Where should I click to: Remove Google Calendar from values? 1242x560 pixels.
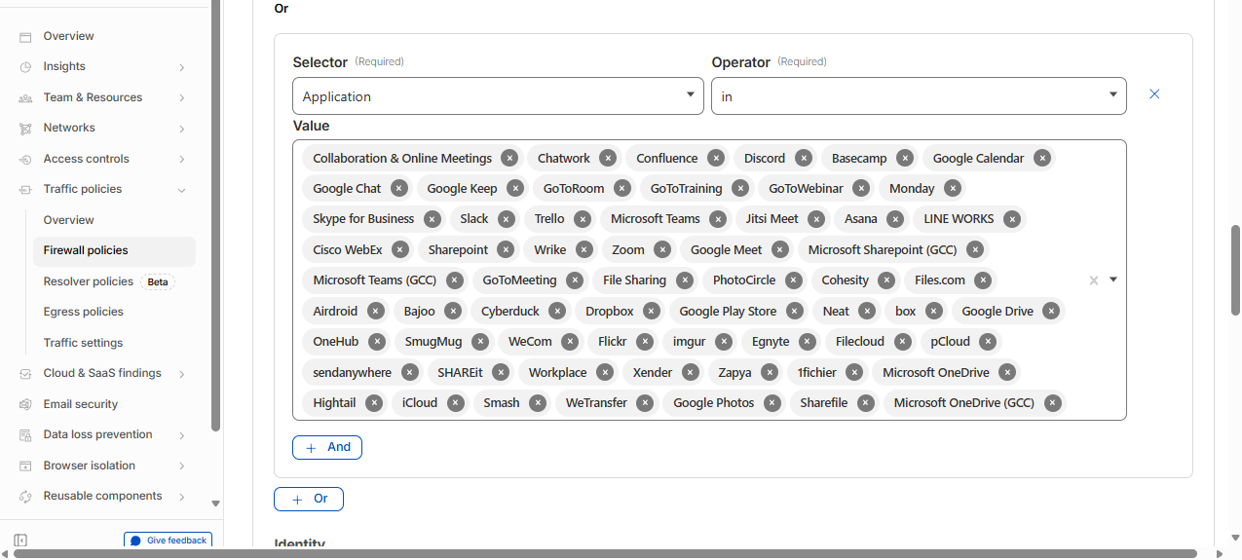click(1042, 158)
